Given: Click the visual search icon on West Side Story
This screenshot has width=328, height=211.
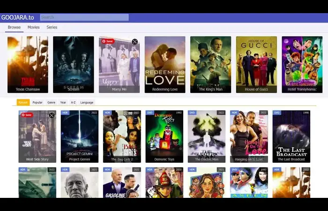Looking at the screenshot, I should point(52,115).
